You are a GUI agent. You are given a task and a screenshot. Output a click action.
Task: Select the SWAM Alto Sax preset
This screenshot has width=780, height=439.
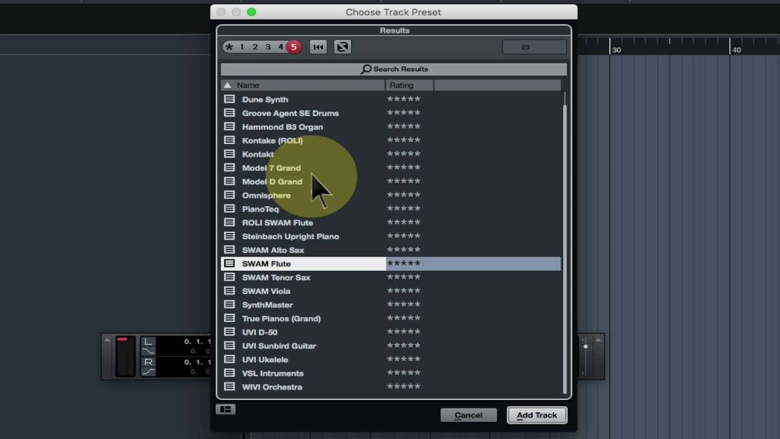pyautogui.click(x=273, y=250)
